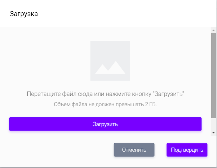Confirm the upload with Подтвердить
217x168 pixels.
point(187,150)
